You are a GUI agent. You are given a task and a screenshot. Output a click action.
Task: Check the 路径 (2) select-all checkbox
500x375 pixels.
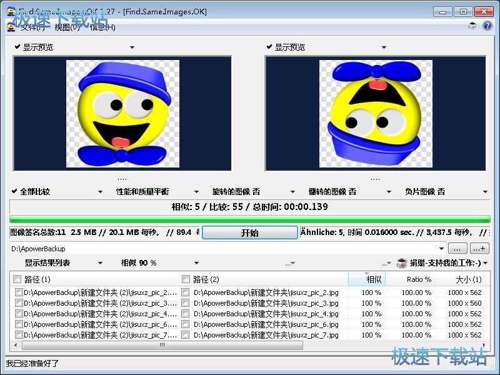tap(186, 279)
